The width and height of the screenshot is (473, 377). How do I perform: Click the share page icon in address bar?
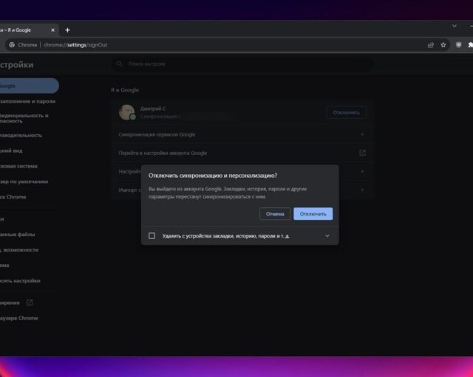(430, 45)
